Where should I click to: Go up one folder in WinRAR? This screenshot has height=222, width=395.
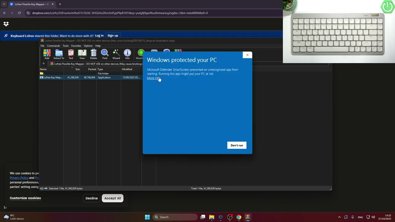(44, 64)
